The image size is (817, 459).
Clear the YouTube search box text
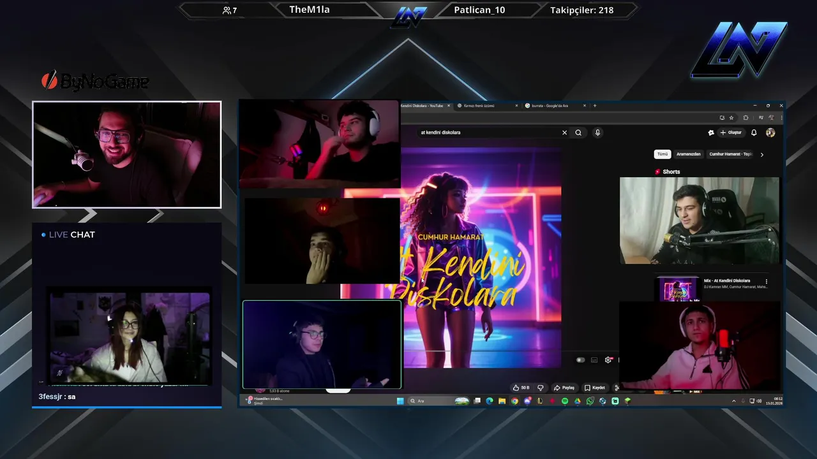[564, 133]
